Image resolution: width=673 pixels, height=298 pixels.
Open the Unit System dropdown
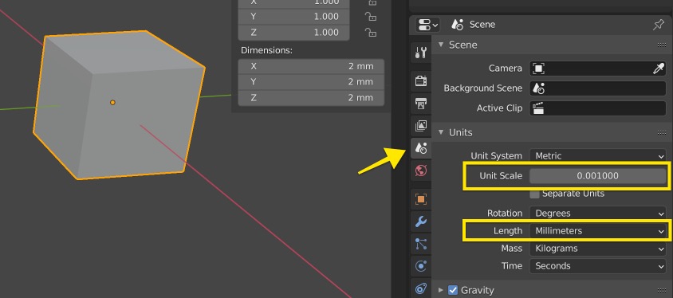coord(597,156)
